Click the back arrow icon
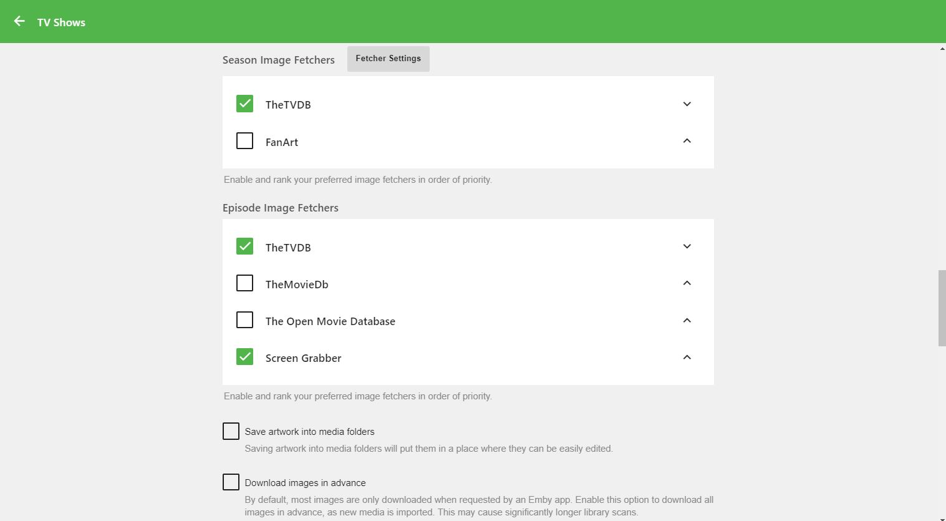 (x=19, y=22)
